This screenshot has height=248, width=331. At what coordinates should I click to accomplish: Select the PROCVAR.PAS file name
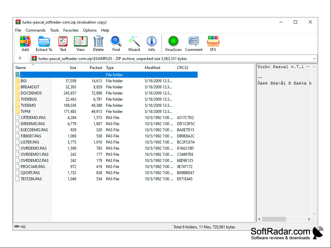tap(33, 166)
